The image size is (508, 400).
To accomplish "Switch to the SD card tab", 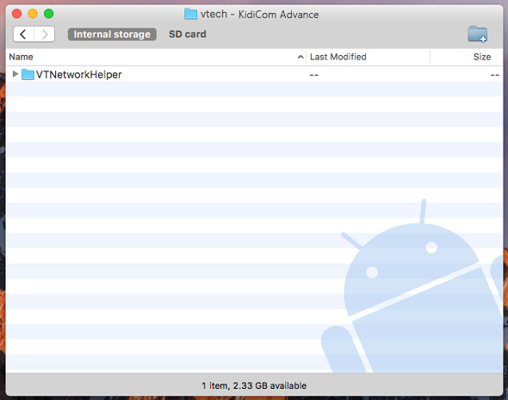I will [x=188, y=34].
